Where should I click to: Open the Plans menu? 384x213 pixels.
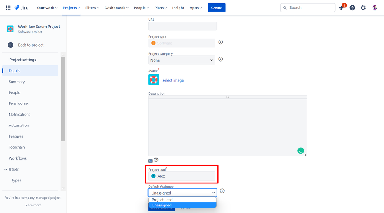point(160,8)
